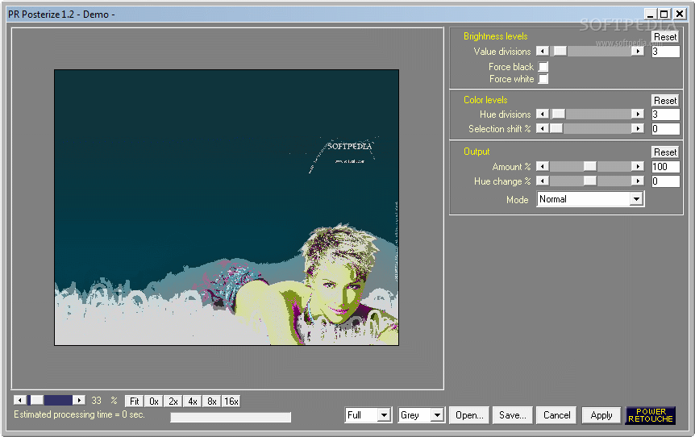Set preview zoom to 0x
The image size is (695, 437).
click(154, 401)
